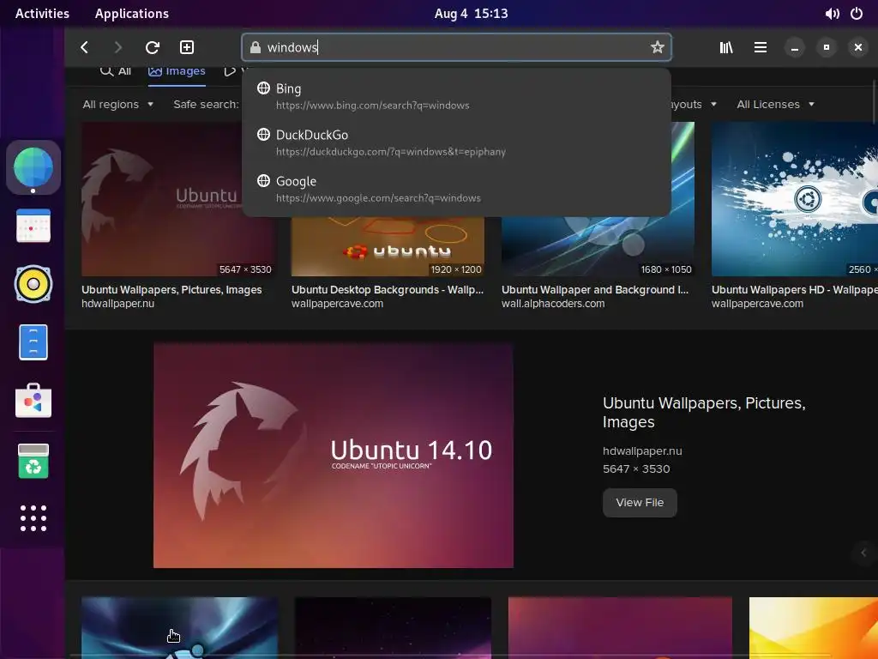Click the forward navigation arrow
Image resolution: width=878 pixels, height=659 pixels.
click(117, 48)
